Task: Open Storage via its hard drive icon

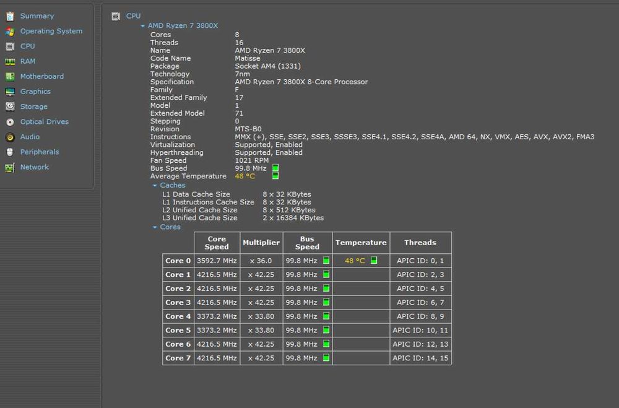Action: pos(10,106)
